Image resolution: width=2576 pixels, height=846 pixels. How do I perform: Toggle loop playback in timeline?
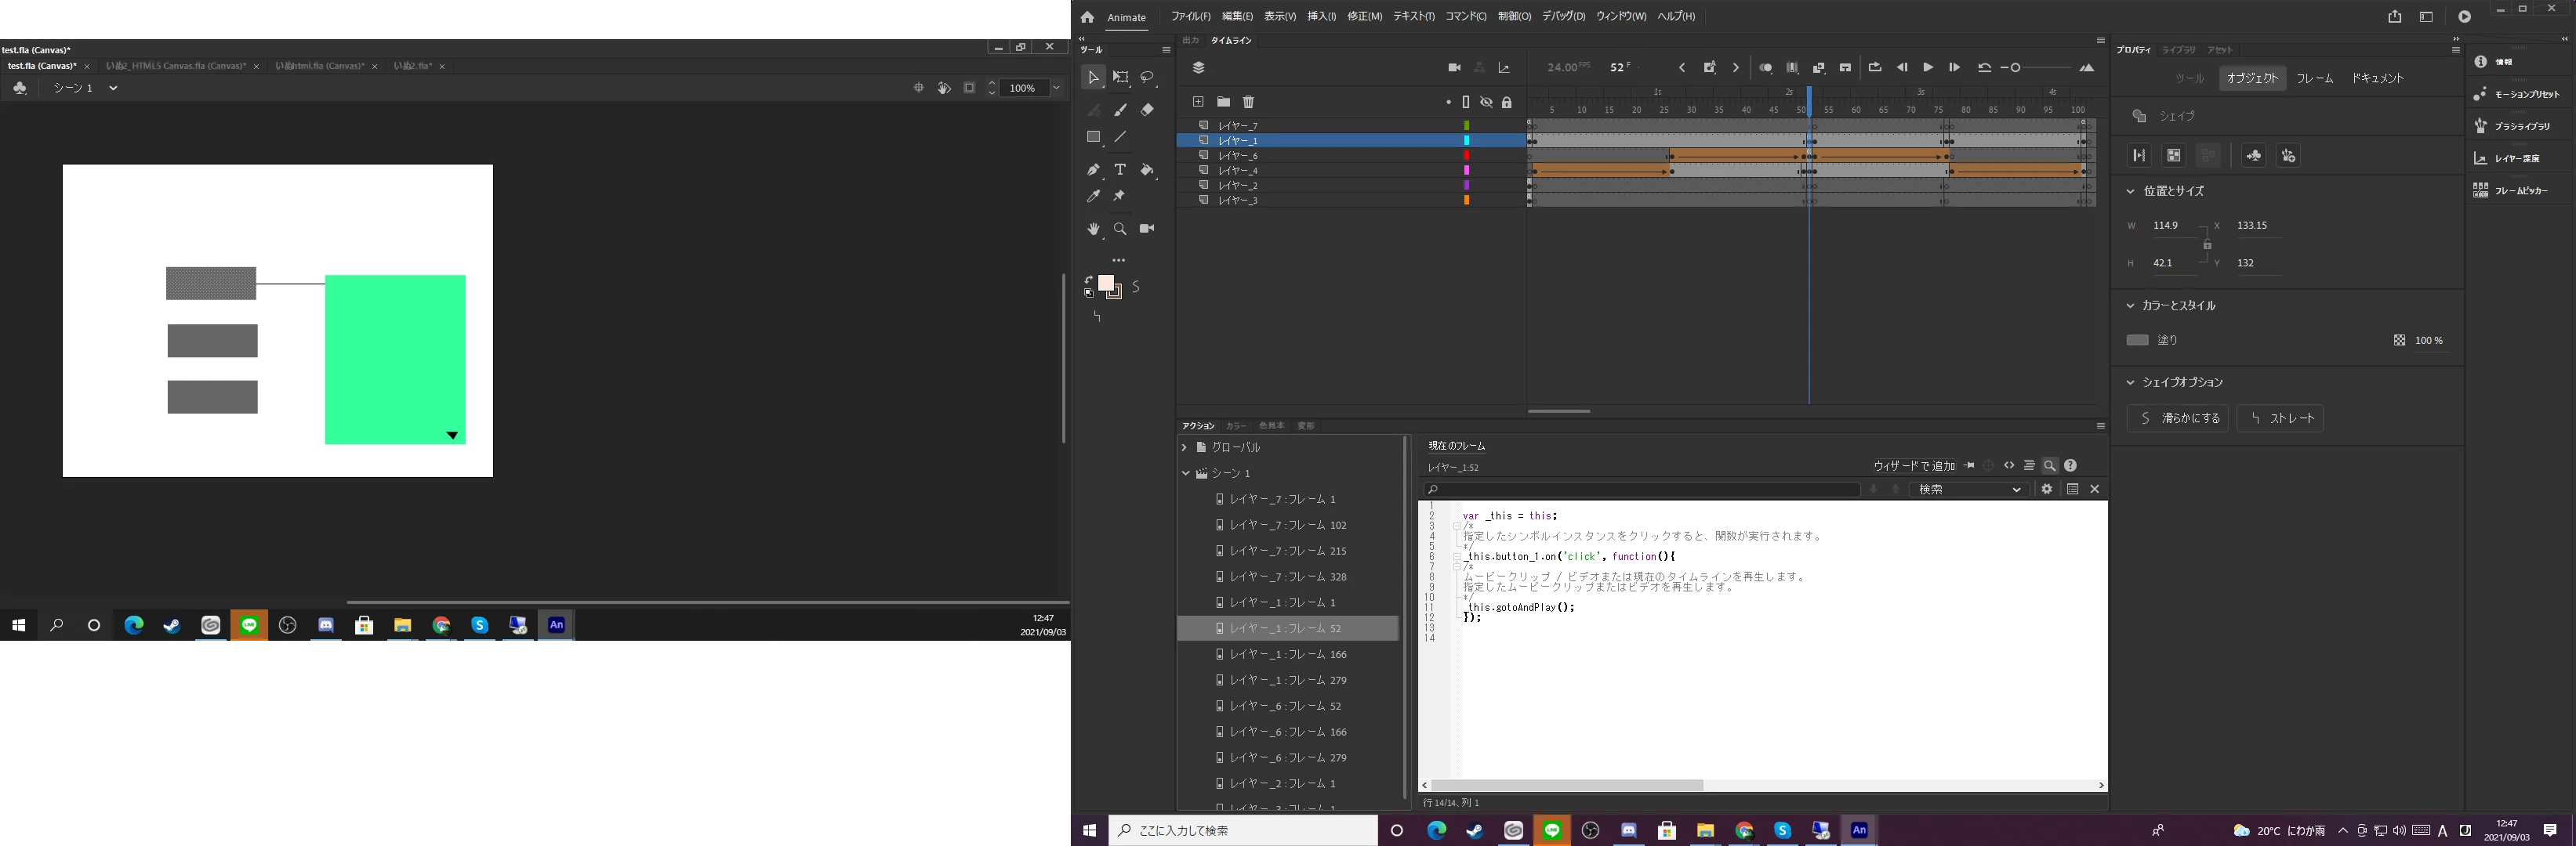tap(1874, 68)
